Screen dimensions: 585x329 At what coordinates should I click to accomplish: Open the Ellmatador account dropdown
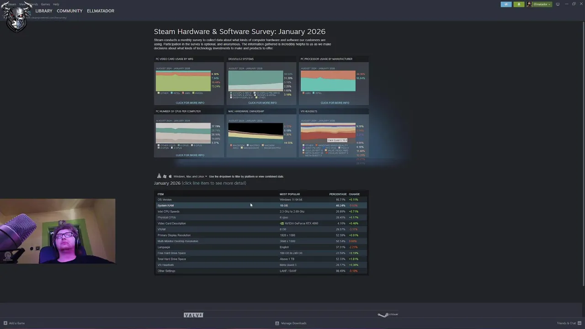pos(539,4)
